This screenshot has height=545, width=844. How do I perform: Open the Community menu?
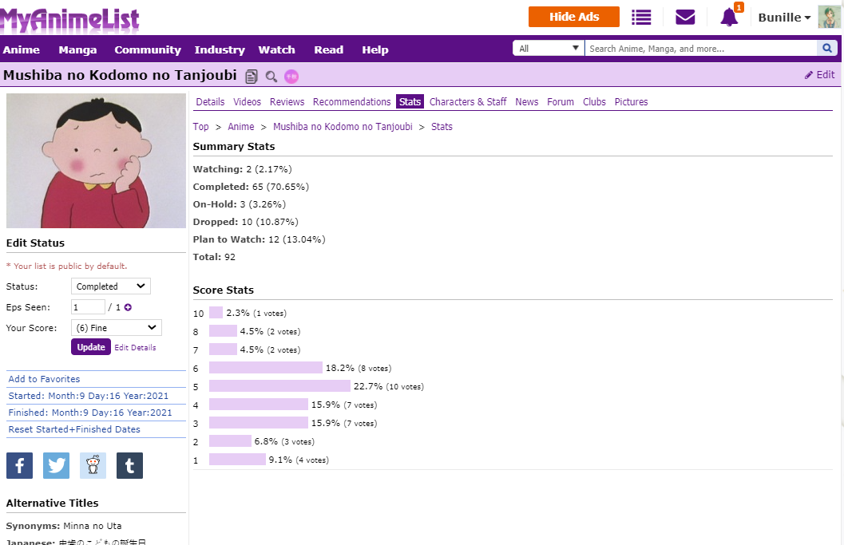(x=148, y=49)
